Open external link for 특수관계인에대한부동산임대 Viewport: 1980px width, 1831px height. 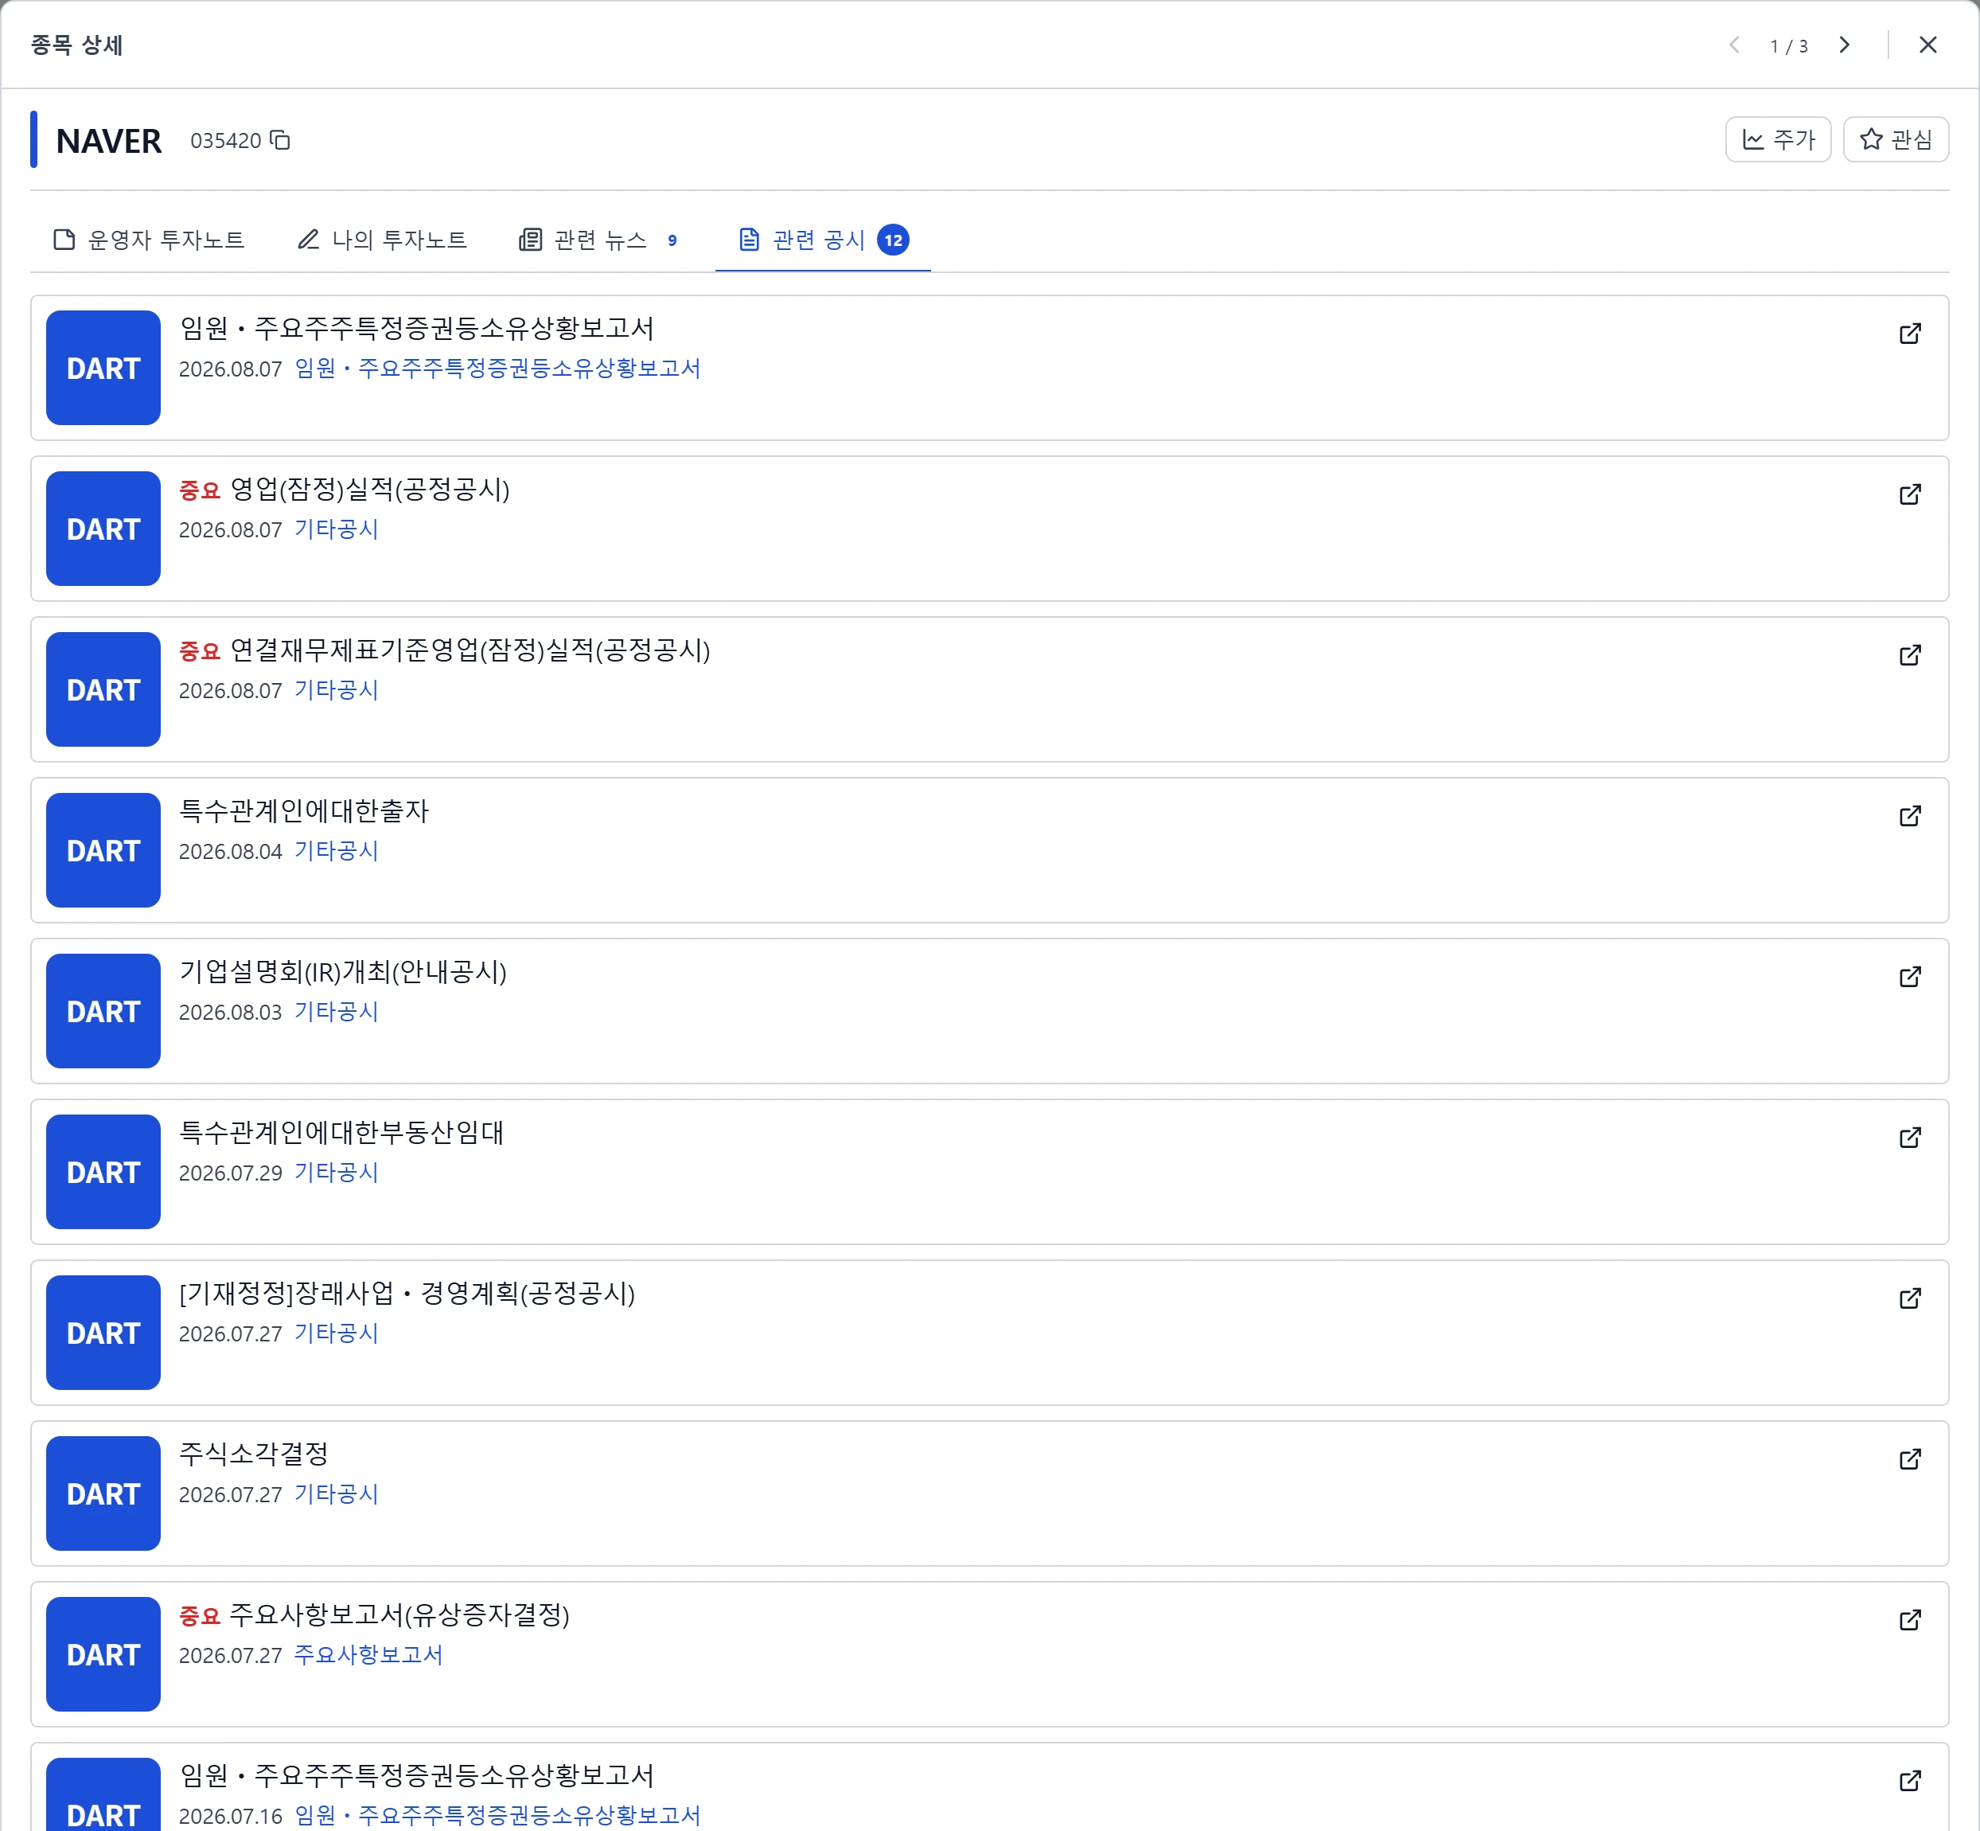coord(1910,1138)
